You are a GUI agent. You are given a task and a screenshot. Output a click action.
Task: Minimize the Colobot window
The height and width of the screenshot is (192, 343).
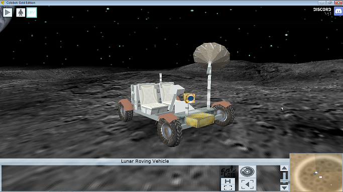click(x=321, y=2)
